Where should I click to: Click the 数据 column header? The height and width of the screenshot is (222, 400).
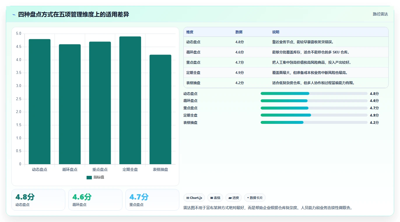(x=239, y=32)
